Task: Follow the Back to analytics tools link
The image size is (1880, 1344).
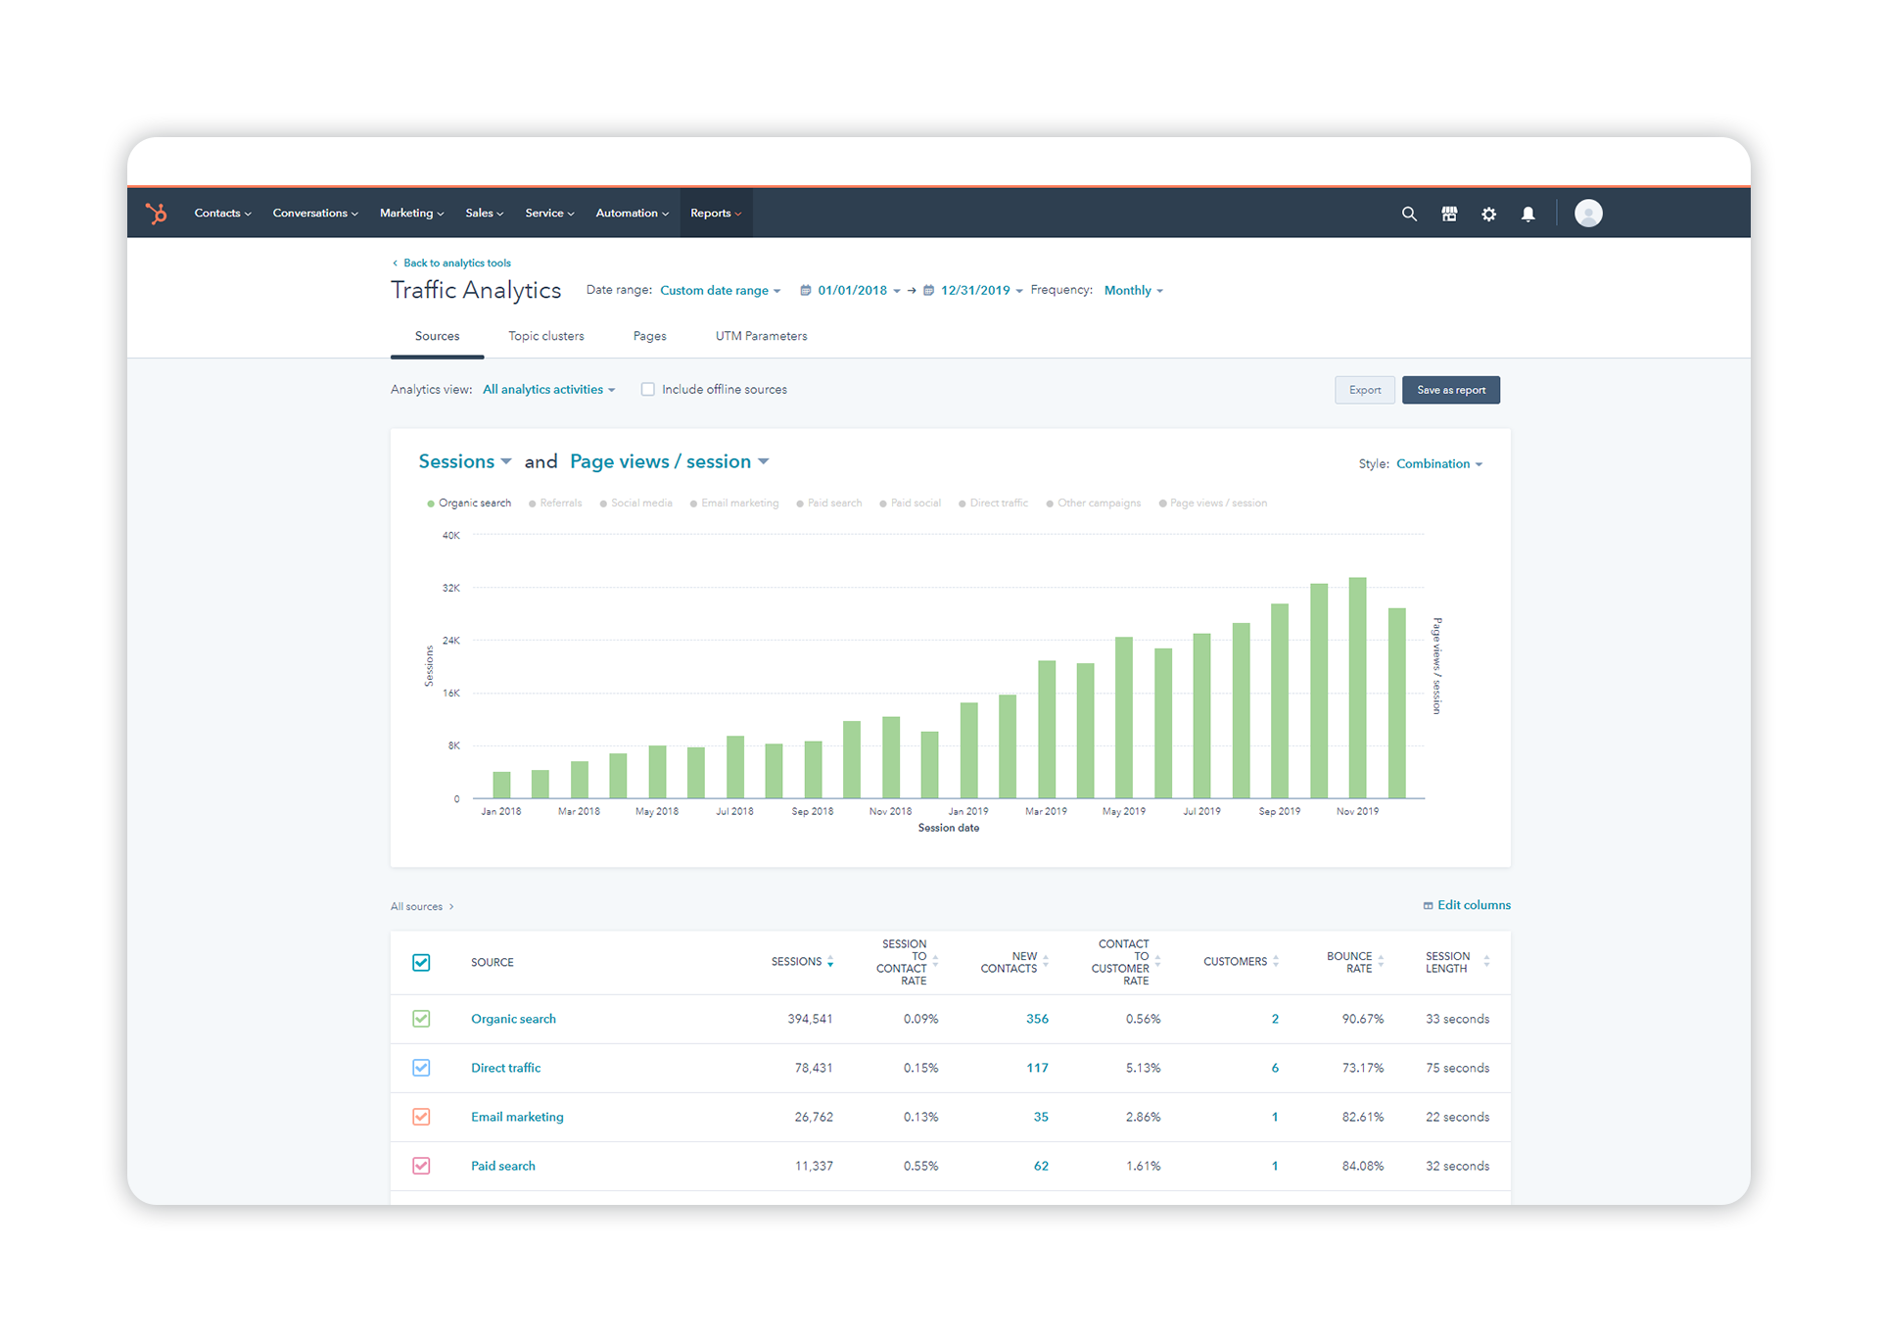Action: tap(456, 263)
